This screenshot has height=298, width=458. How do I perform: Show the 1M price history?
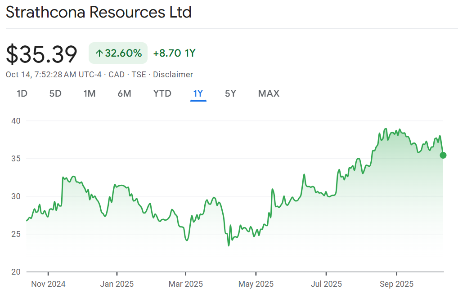coord(90,93)
